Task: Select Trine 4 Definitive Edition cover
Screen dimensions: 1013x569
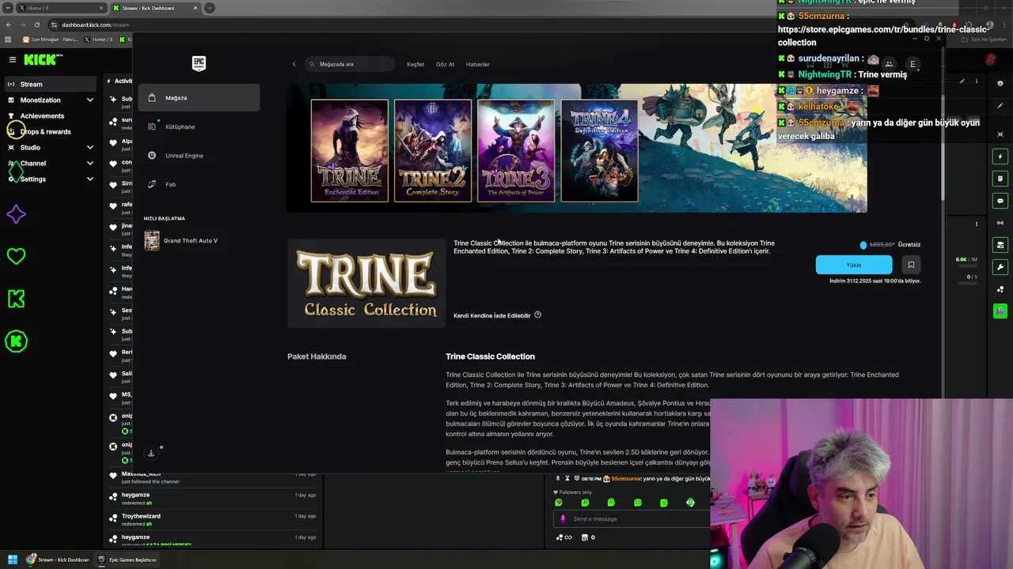Action: point(599,150)
